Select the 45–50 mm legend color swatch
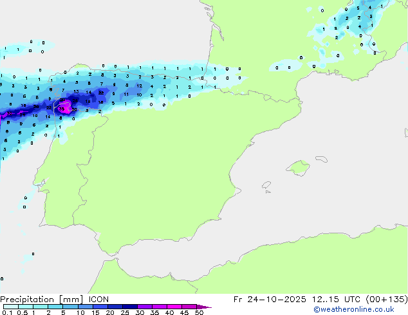Viewport: 408px width, 315px height. (189, 307)
